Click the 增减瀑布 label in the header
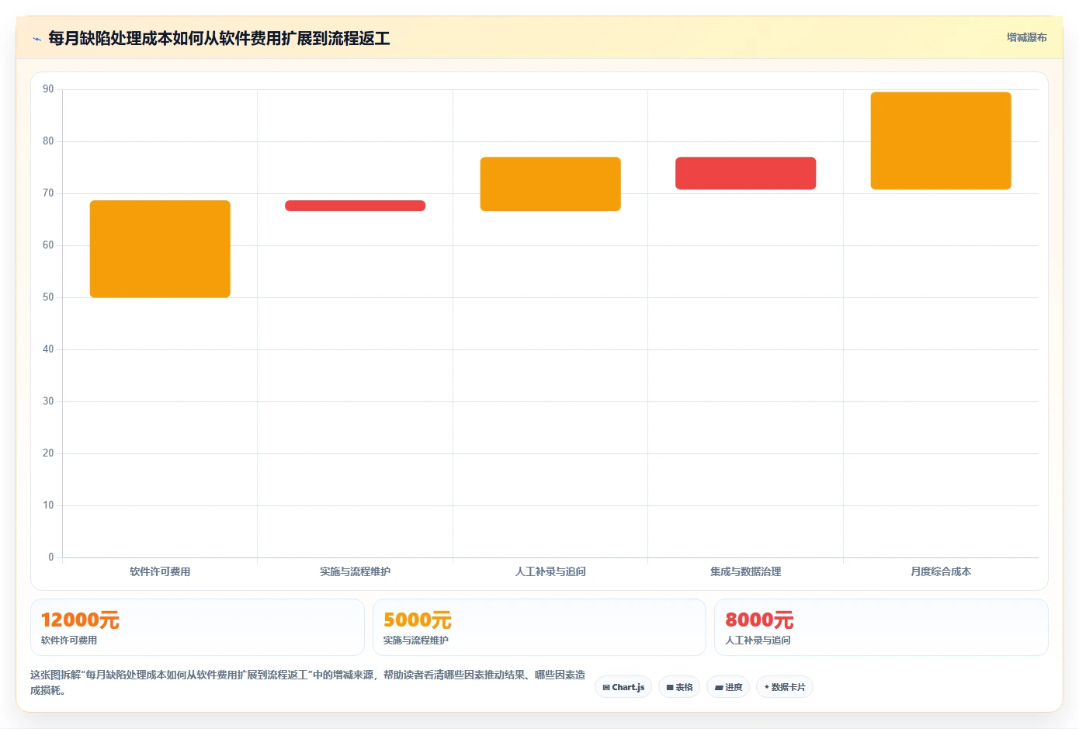This screenshot has width=1079, height=729. (1026, 37)
